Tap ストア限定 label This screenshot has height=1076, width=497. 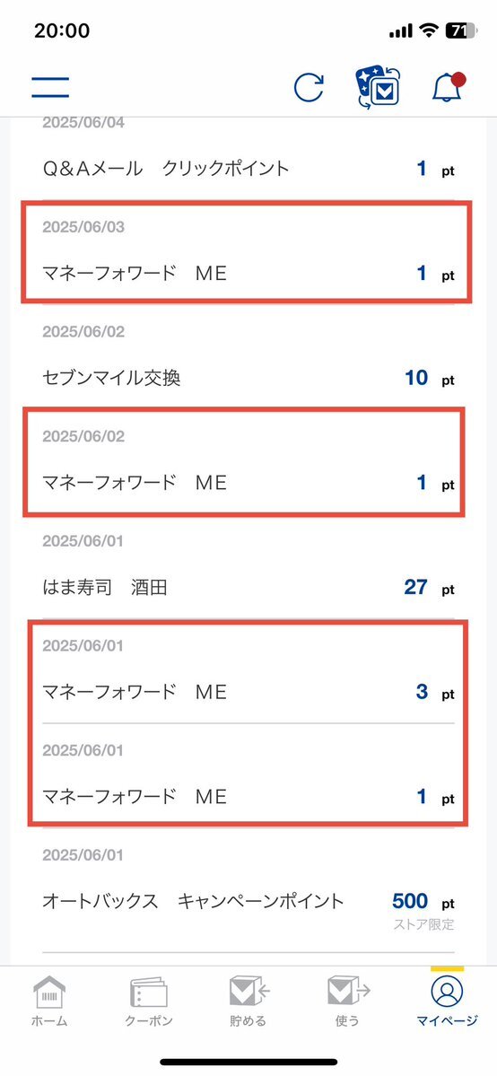(x=423, y=923)
